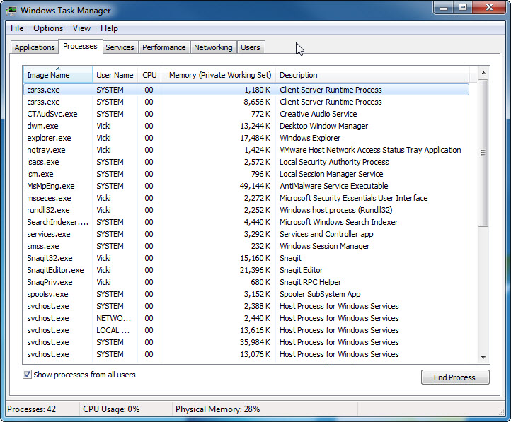This screenshot has width=511, height=422.
Task: Open the View menu
Action: pos(81,28)
